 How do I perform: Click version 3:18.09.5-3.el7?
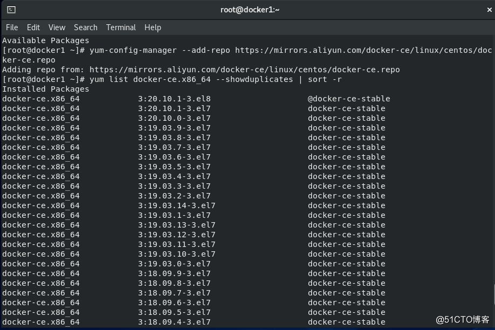point(174,312)
